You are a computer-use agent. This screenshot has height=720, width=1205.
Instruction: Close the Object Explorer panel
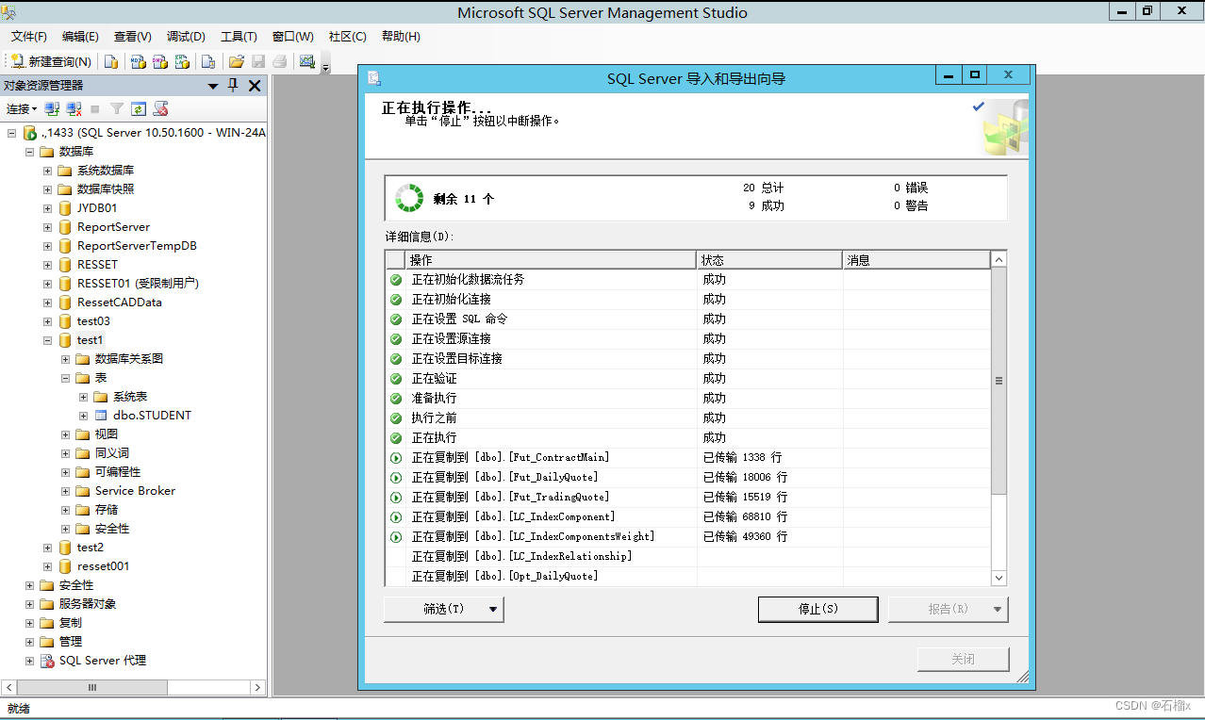[255, 86]
